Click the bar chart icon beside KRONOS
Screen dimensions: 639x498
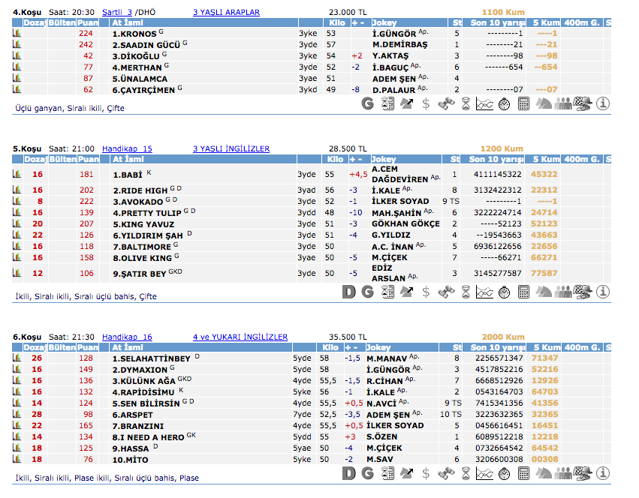17,34
